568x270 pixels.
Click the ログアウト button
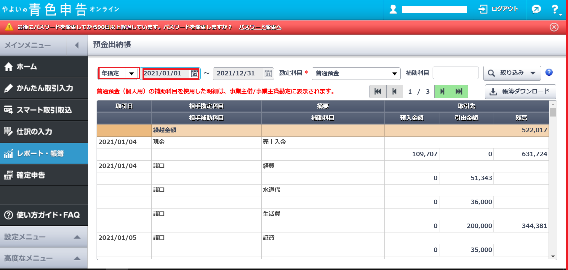pyautogui.click(x=499, y=9)
